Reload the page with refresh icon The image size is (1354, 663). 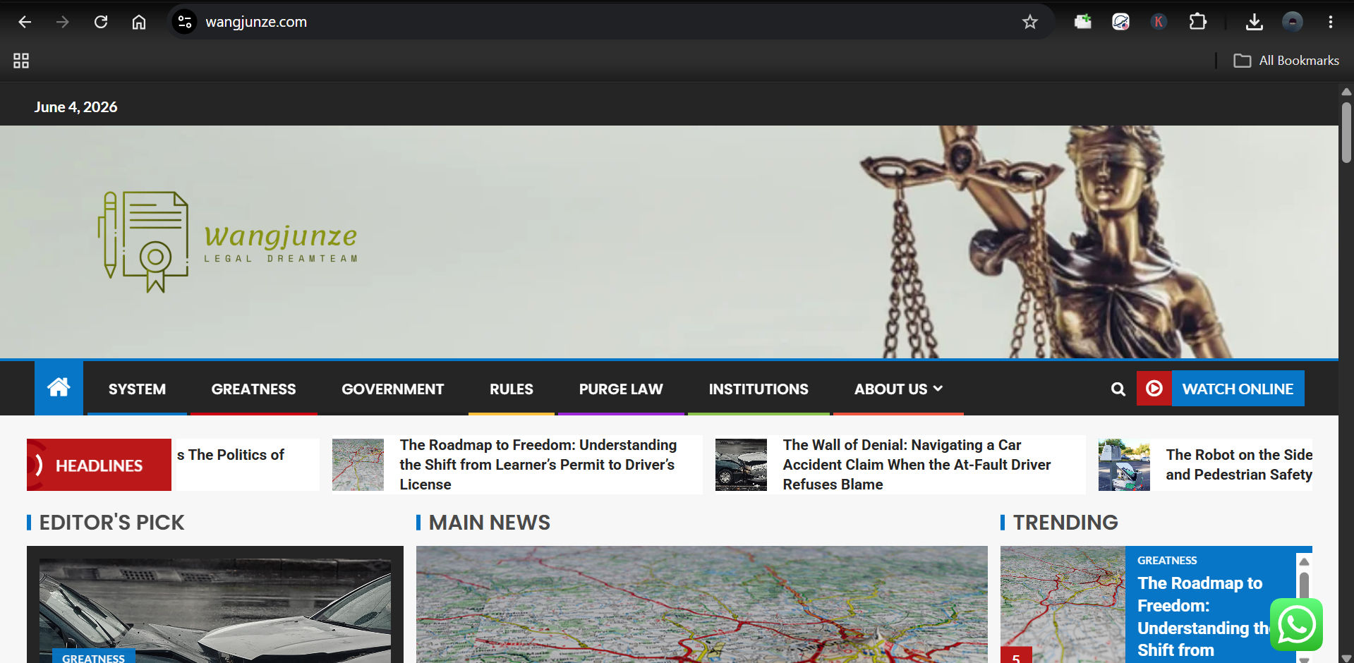point(101,22)
